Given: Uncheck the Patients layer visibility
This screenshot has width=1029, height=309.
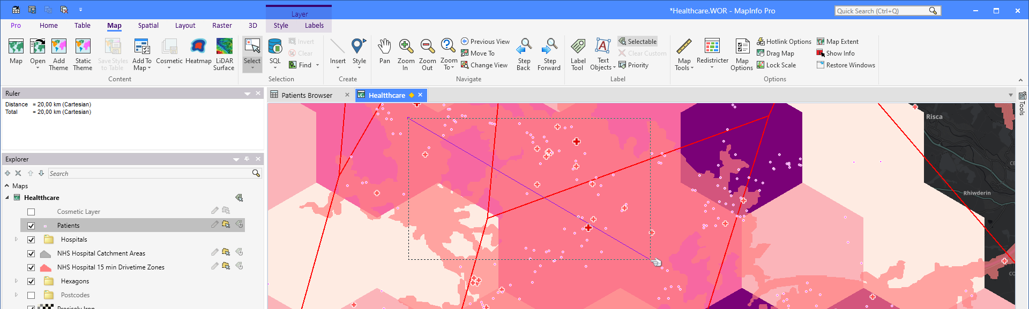Looking at the screenshot, I should 31,226.
